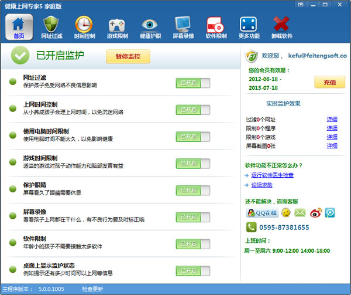Click the 检查更新 link in status bar
351x295 pixels.
[92, 289]
